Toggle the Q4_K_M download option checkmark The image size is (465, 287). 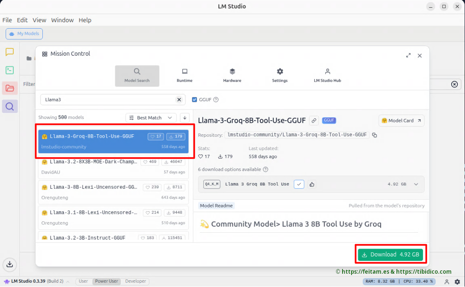[x=299, y=184]
